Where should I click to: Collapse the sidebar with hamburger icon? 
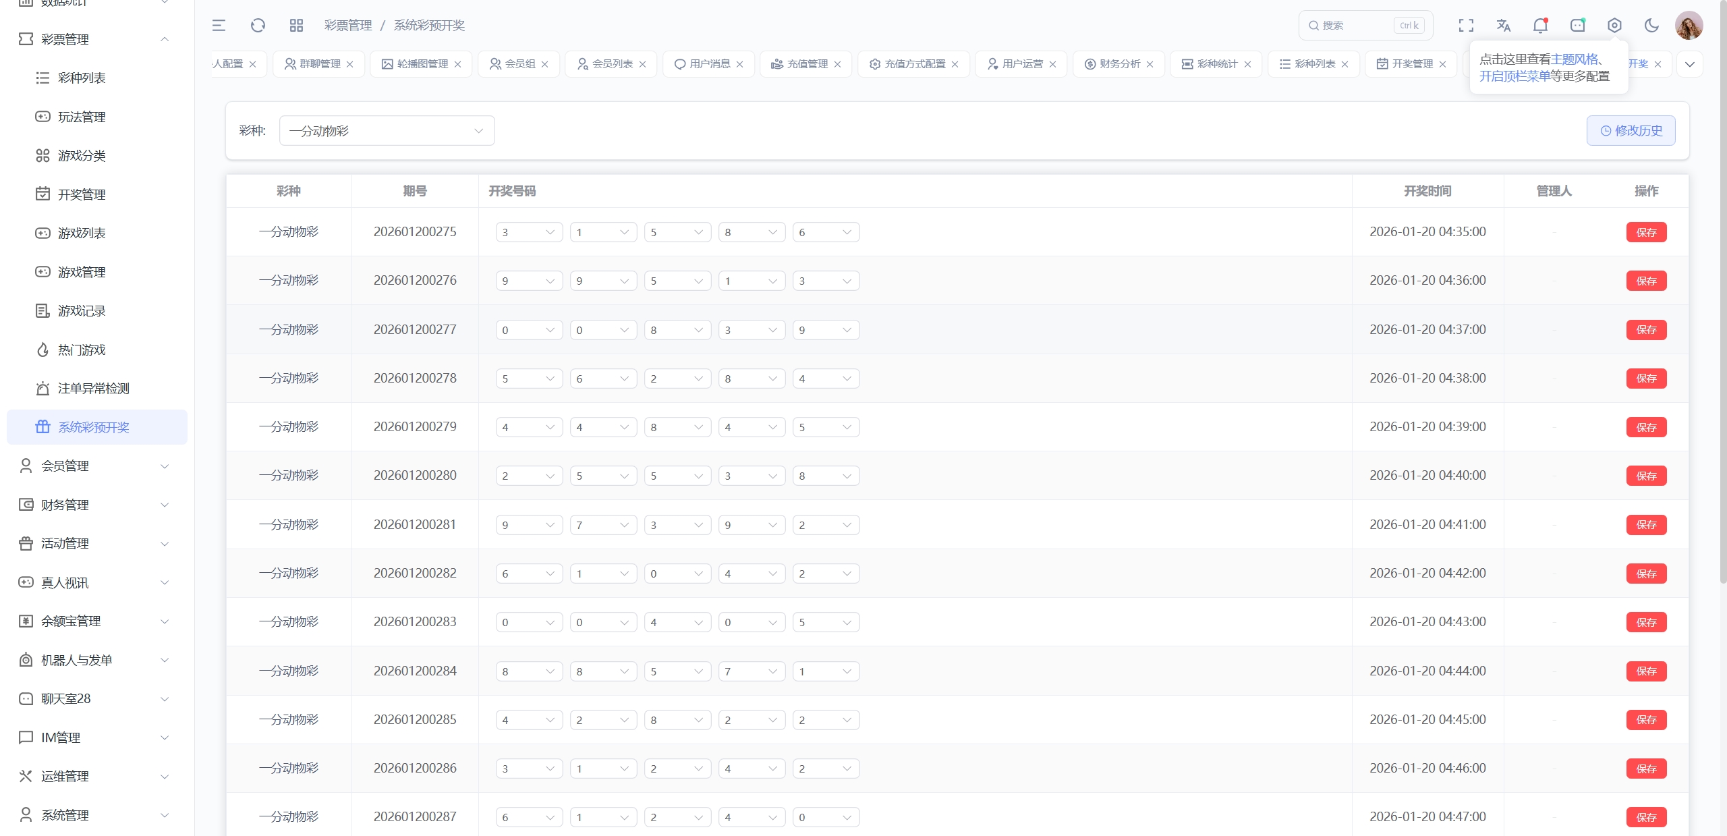tap(219, 26)
